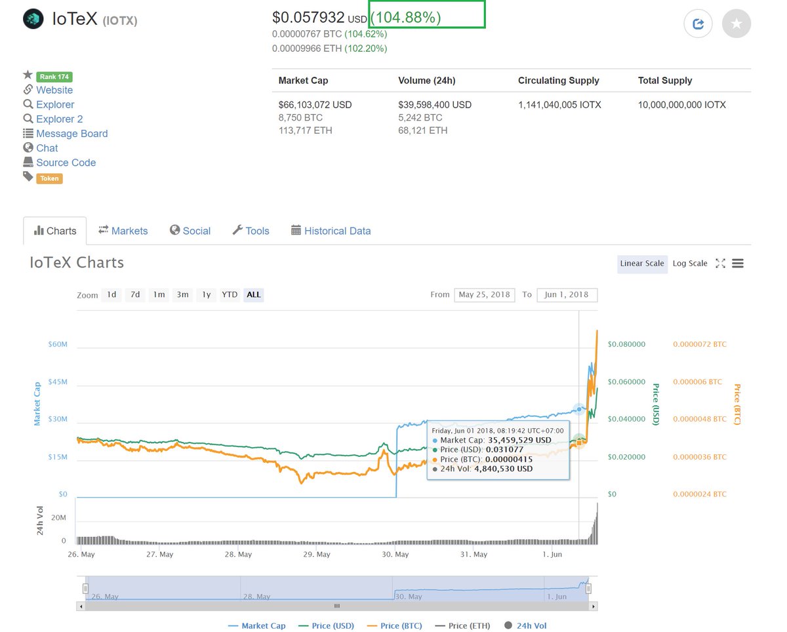Viewport: 787px width, 632px height.
Task: Click the list icon beside Message Board
Action: tap(28, 133)
